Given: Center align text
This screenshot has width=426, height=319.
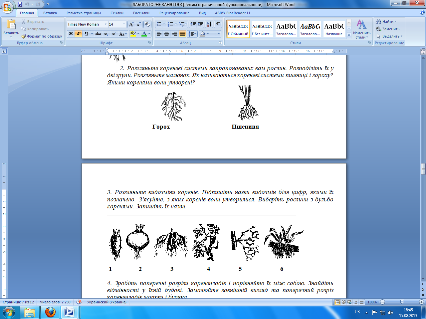Looking at the screenshot, I should [167, 34].
